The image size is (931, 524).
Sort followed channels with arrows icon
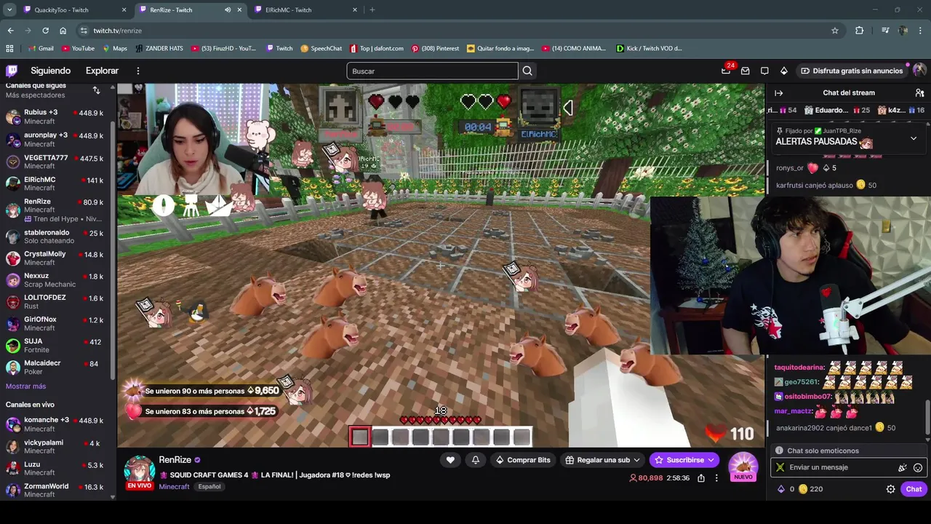(96, 90)
